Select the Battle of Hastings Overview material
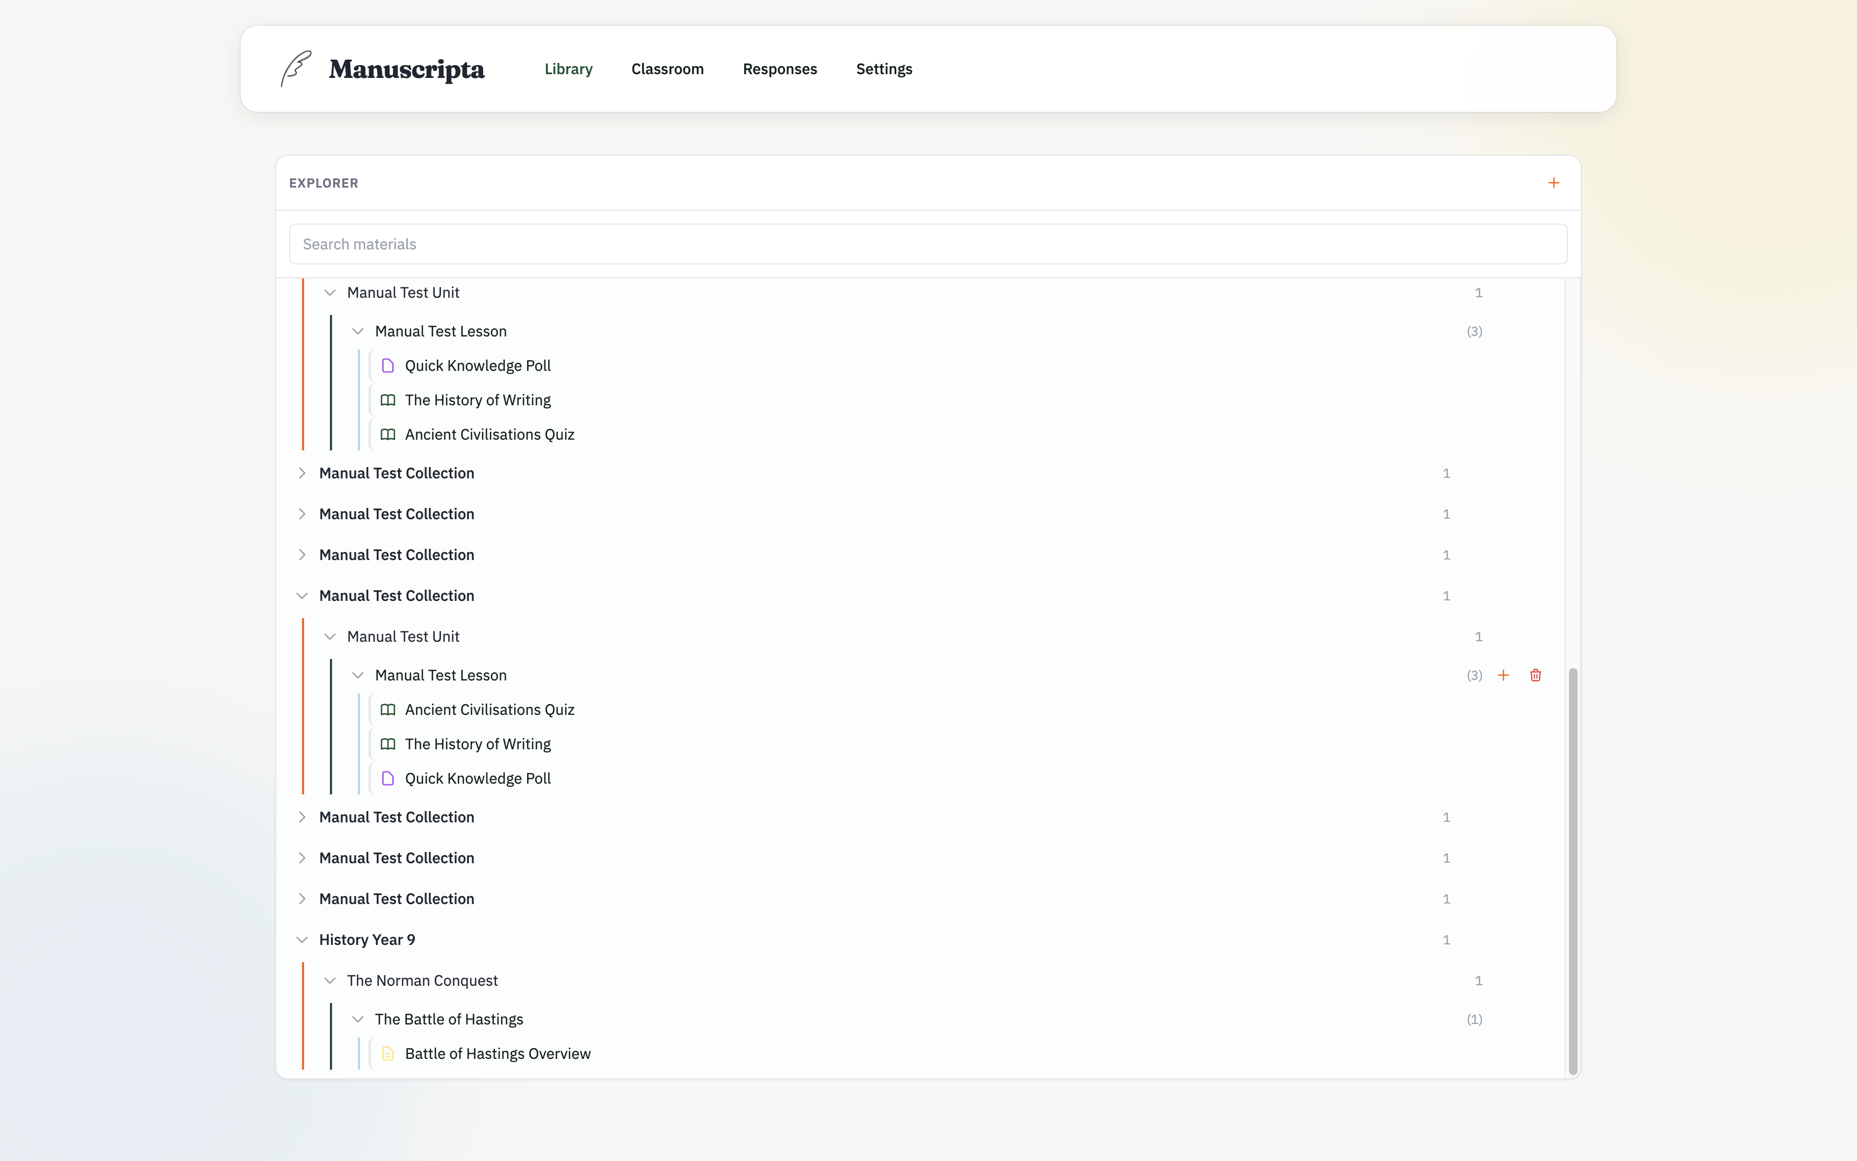 pyautogui.click(x=498, y=1053)
